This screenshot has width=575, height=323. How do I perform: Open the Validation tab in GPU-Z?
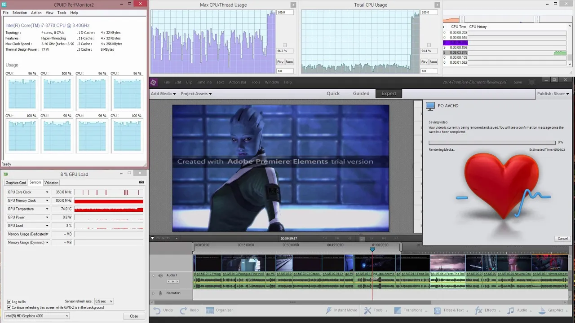tap(51, 183)
